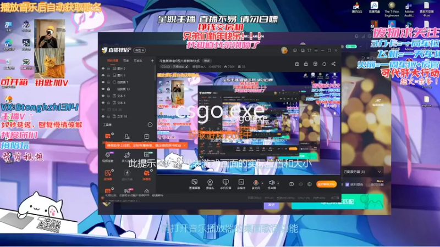
Task: Click the layer list scrollbar
Action: click(x=155, y=73)
